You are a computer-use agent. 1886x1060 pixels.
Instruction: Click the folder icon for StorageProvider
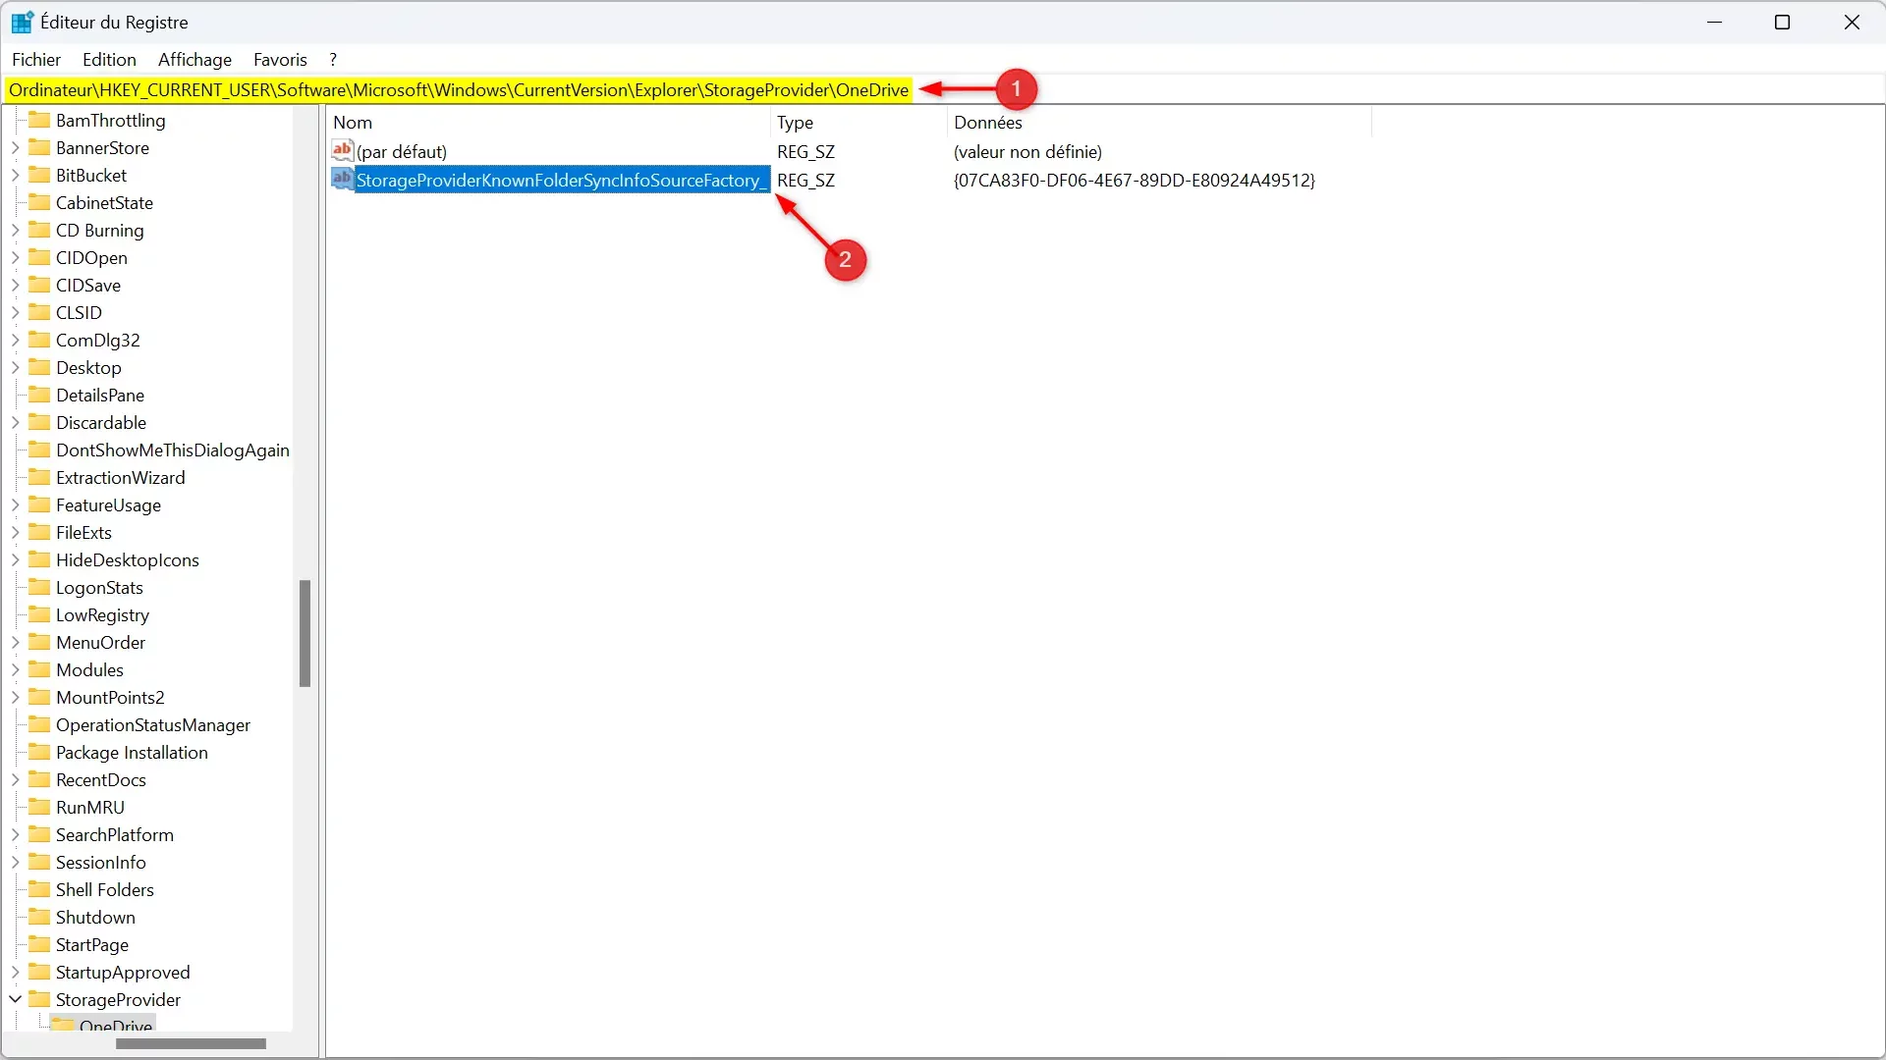pos(40,999)
